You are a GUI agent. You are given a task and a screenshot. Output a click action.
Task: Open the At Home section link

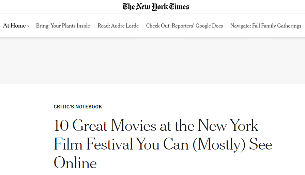[x=14, y=26]
